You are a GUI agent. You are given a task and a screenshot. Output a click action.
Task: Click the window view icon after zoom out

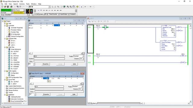(74, 7)
